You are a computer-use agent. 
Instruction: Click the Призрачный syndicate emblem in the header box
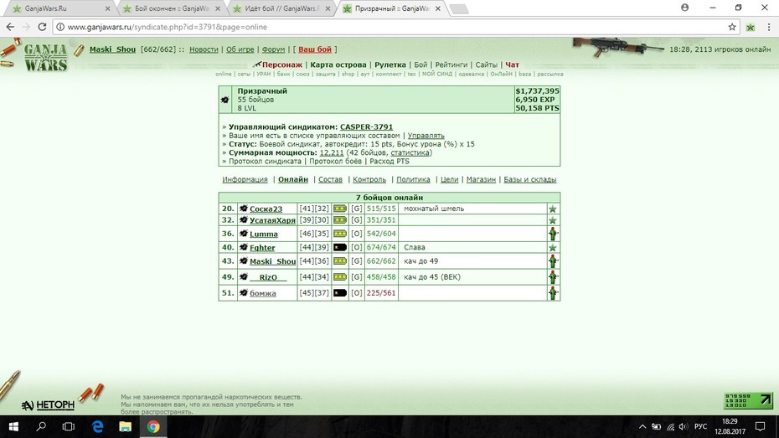click(225, 100)
